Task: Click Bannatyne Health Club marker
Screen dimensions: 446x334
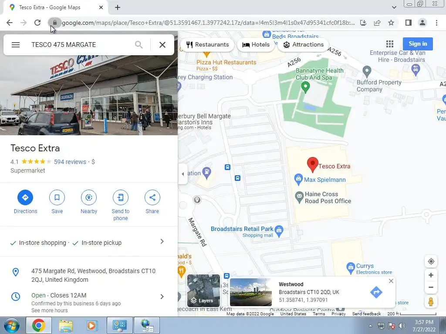Action: pos(305,87)
